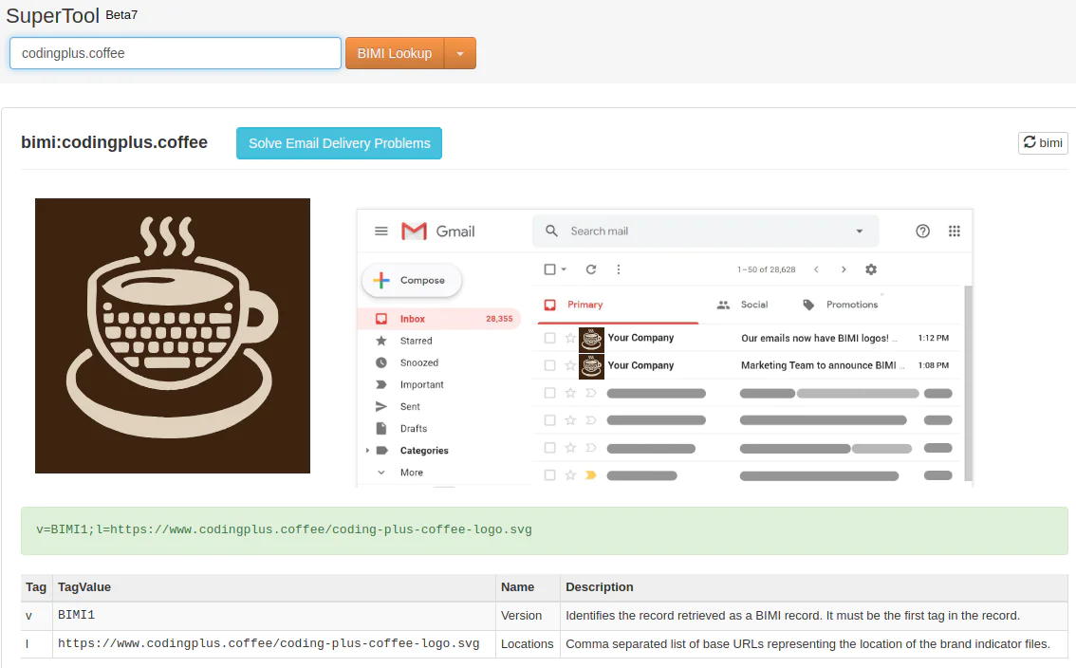Click the bimi:codingplus.coffee heading
The height and width of the screenshot is (668, 1076).
[114, 142]
